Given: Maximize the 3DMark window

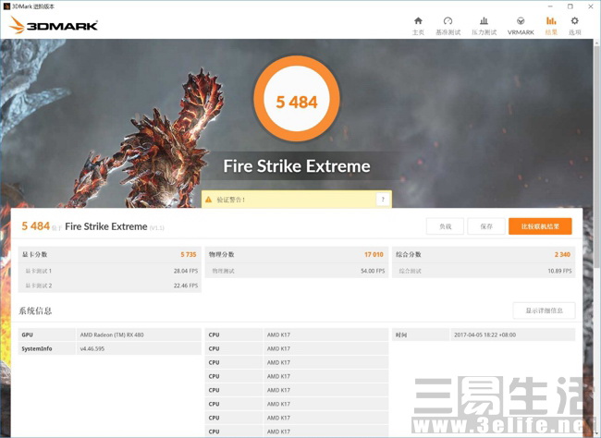Looking at the screenshot, I should point(570,6).
